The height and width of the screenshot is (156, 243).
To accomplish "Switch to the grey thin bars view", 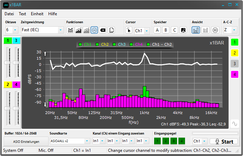I will [206, 30].
